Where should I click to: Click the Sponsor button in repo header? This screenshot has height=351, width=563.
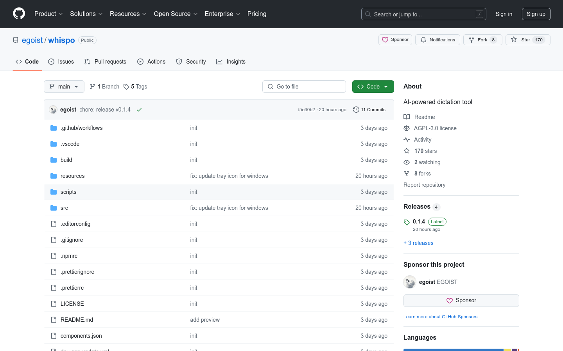[x=395, y=40]
